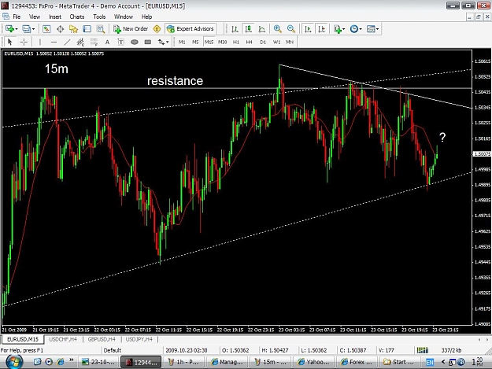Image resolution: width=492 pixels, height=369 pixels.
Task: Switch to the GBPUSD,H4 chart tab
Action: click(x=102, y=340)
